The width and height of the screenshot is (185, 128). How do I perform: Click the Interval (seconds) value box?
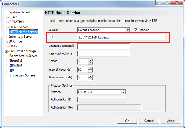83,70
